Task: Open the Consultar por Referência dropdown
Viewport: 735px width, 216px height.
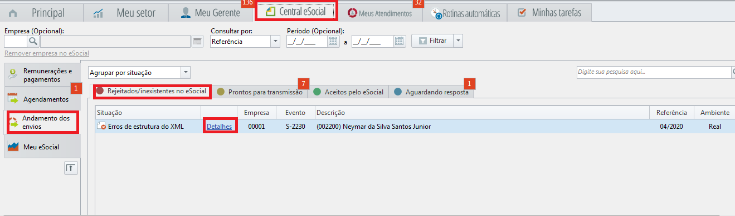Action: [245, 41]
